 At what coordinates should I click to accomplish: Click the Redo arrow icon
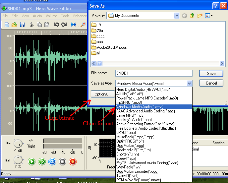tap(64, 25)
